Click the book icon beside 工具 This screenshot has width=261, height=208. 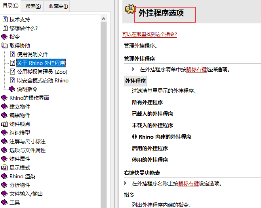coord(4,202)
